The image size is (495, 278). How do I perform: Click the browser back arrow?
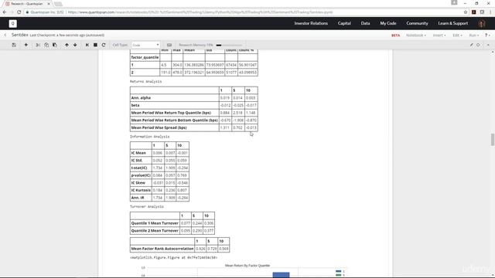pyautogui.click(x=5, y=12)
